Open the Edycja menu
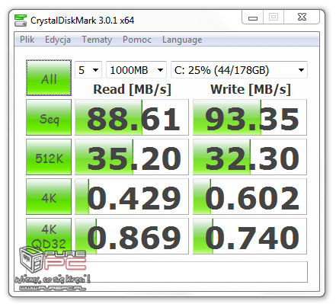Image resolution: width=336 pixels, height=304 pixels. (x=58, y=40)
